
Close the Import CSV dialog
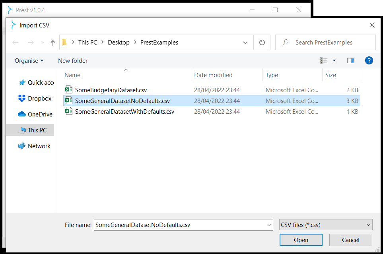[372, 25]
